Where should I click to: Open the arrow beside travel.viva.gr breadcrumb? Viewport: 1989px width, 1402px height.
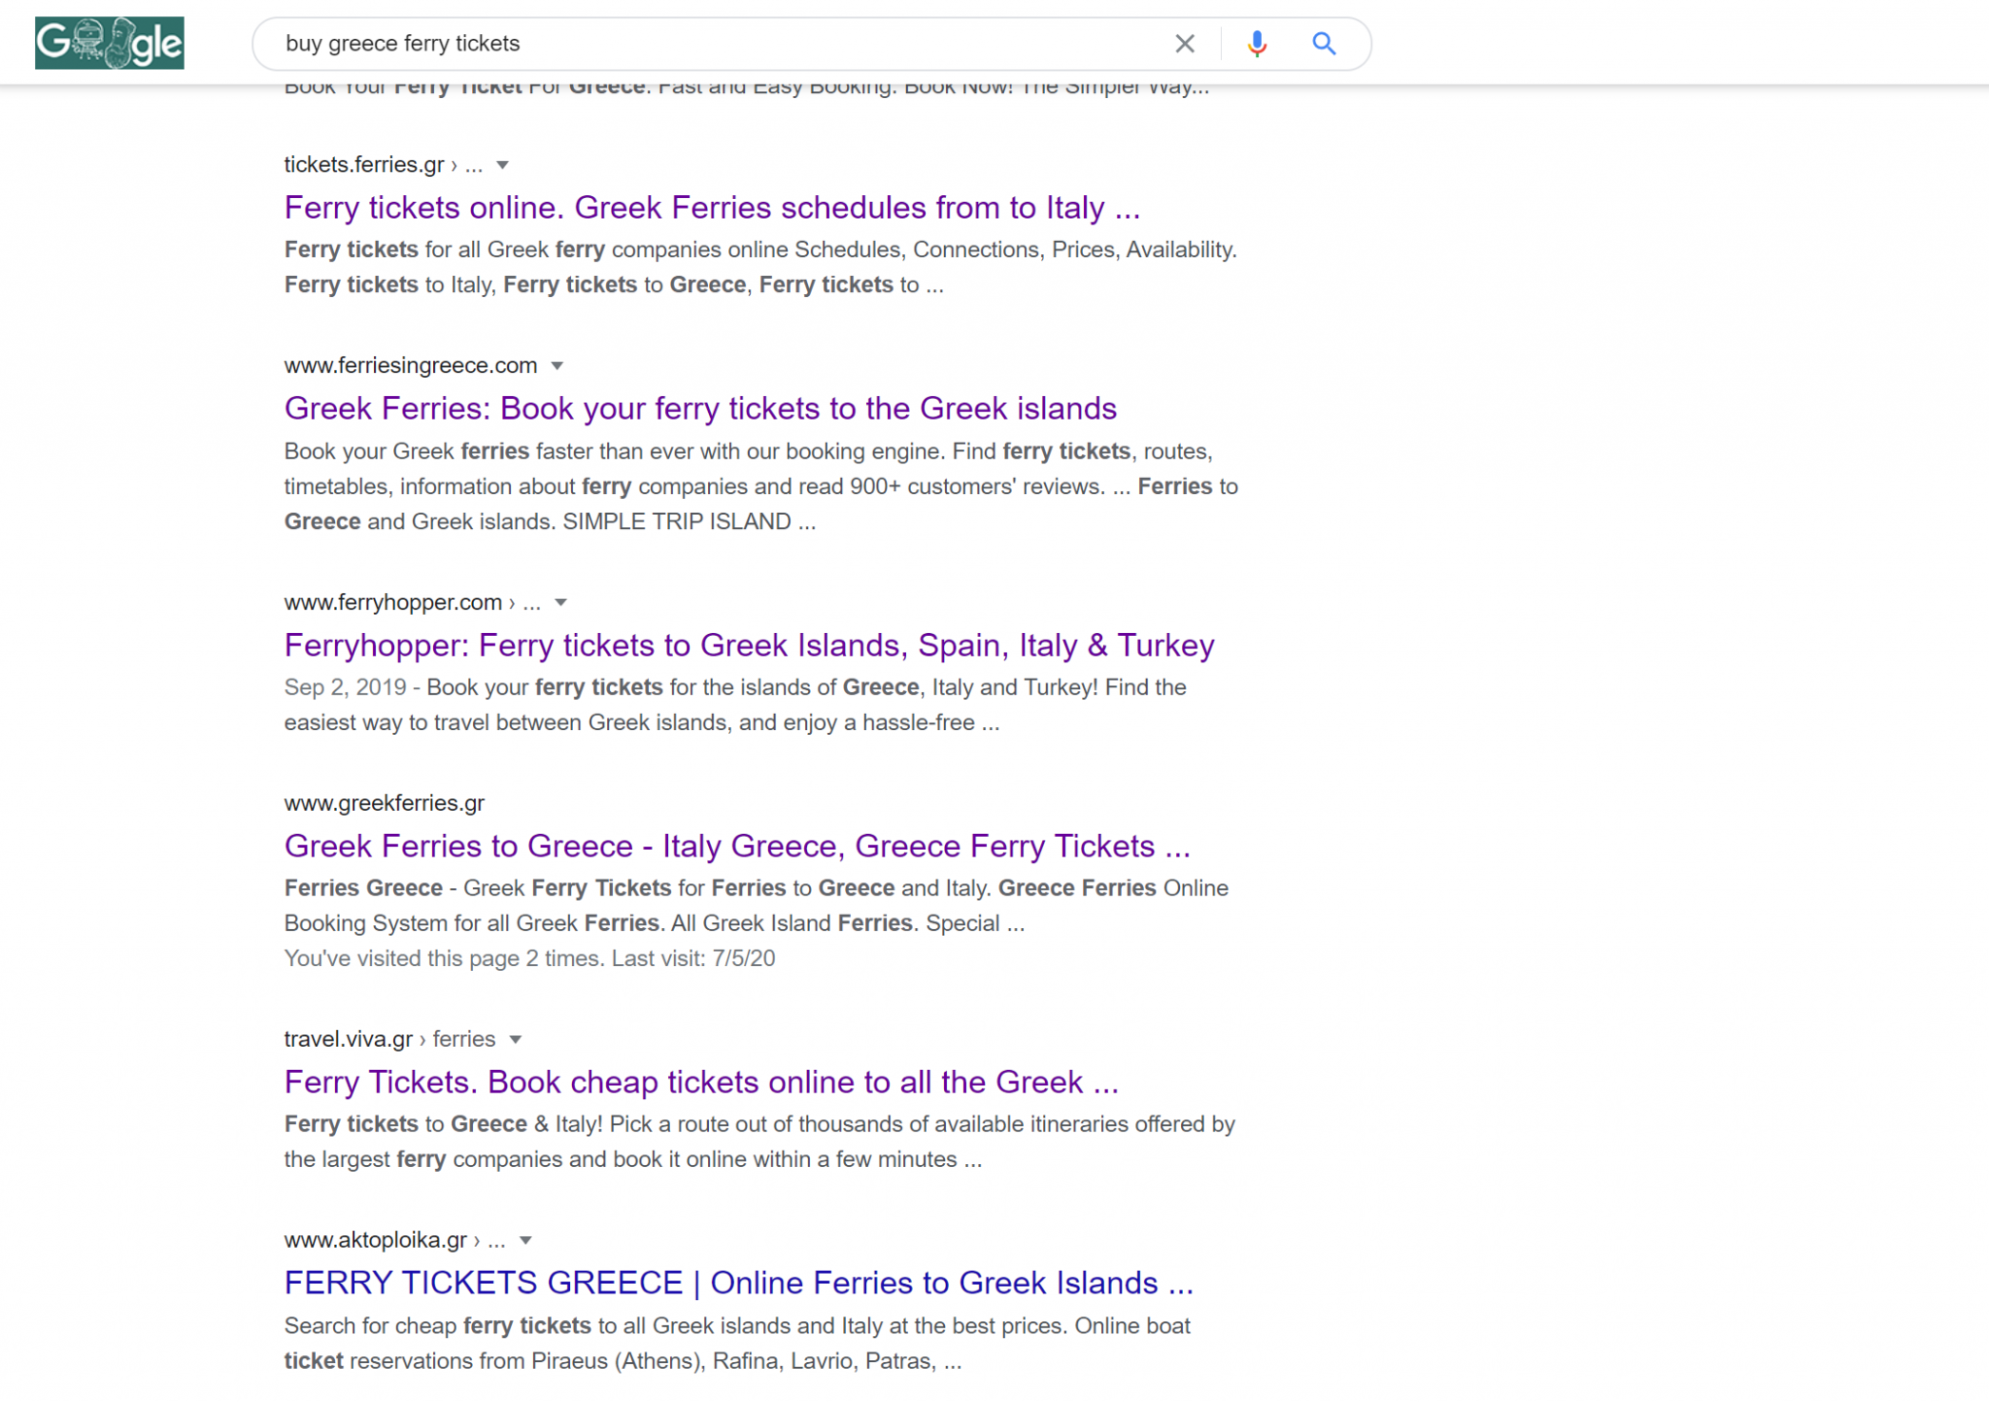(516, 1039)
